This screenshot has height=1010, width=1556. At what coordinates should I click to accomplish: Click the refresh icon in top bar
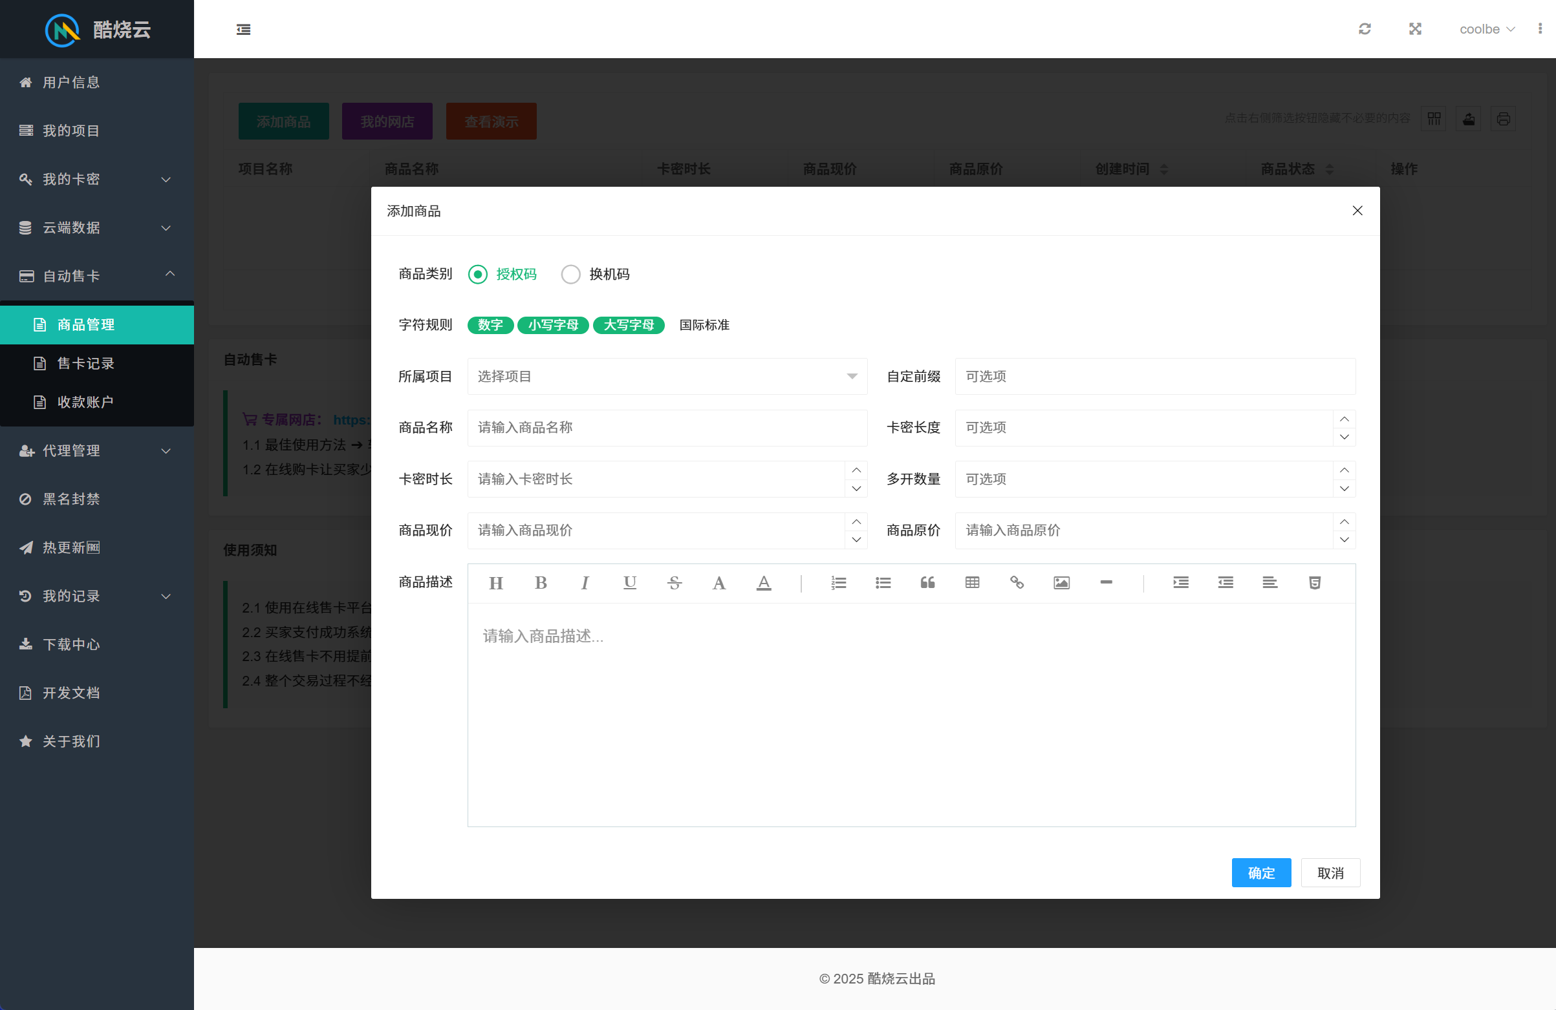coord(1365,28)
